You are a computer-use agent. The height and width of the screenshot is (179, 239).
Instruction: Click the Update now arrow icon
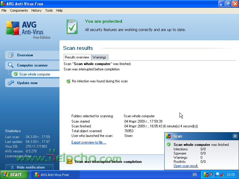11,83
